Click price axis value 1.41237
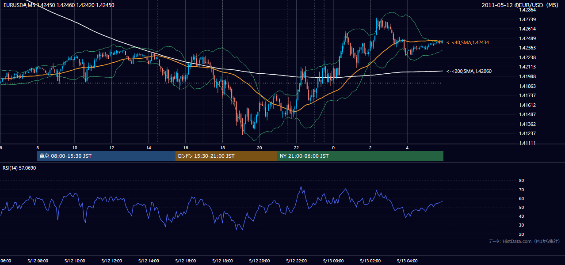 pyautogui.click(x=528, y=133)
